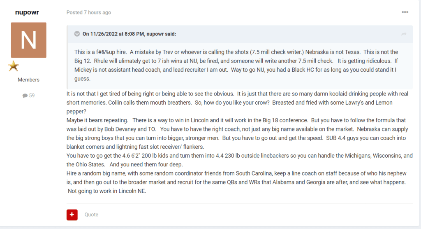Collapse the quoted post with chevron icon
The height and width of the screenshot is (229, 421).
click(x=77, y=34)
